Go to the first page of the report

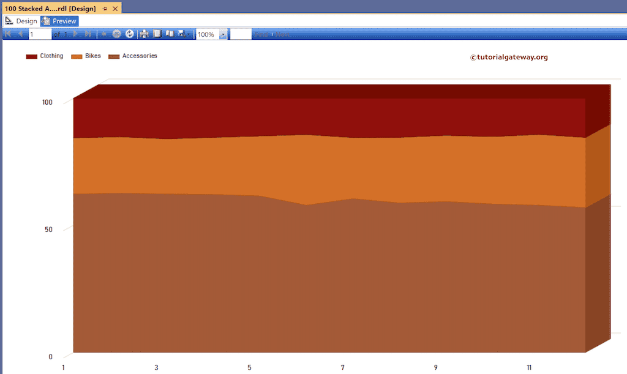point(7,34)
